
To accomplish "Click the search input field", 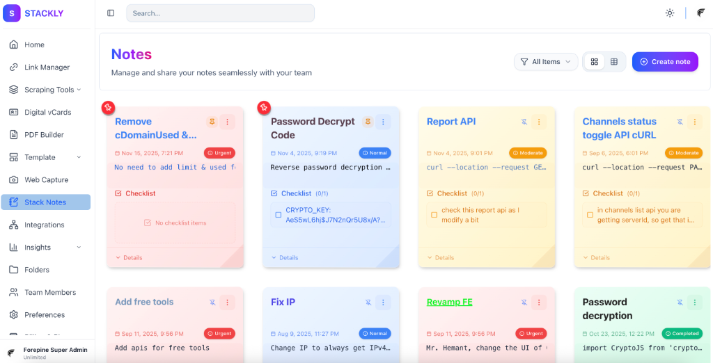I will [x=220, y=13].
